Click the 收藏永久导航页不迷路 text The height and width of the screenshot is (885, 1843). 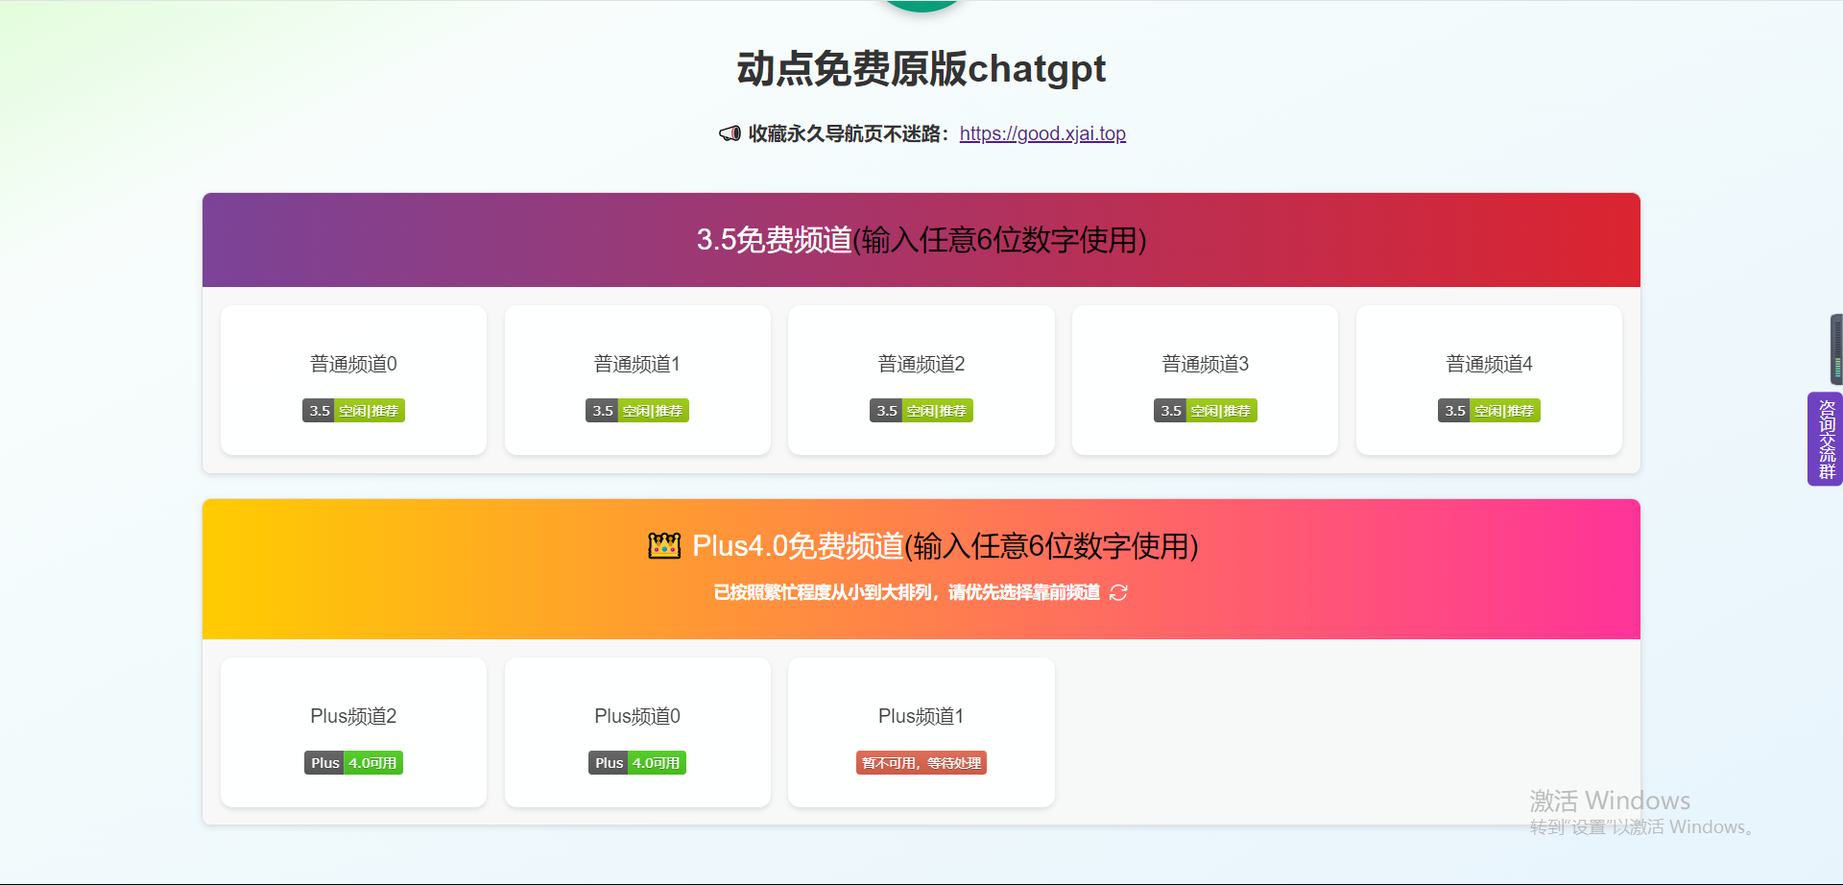point(849,133)
